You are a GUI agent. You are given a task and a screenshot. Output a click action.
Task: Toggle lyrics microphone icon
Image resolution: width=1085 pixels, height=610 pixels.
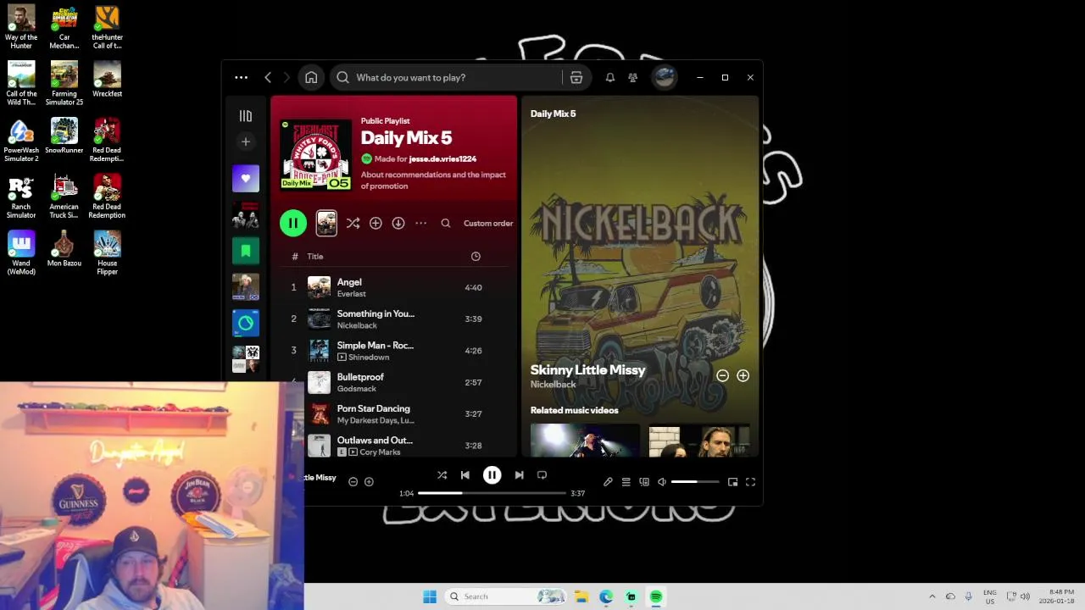(x=608, y=482)
